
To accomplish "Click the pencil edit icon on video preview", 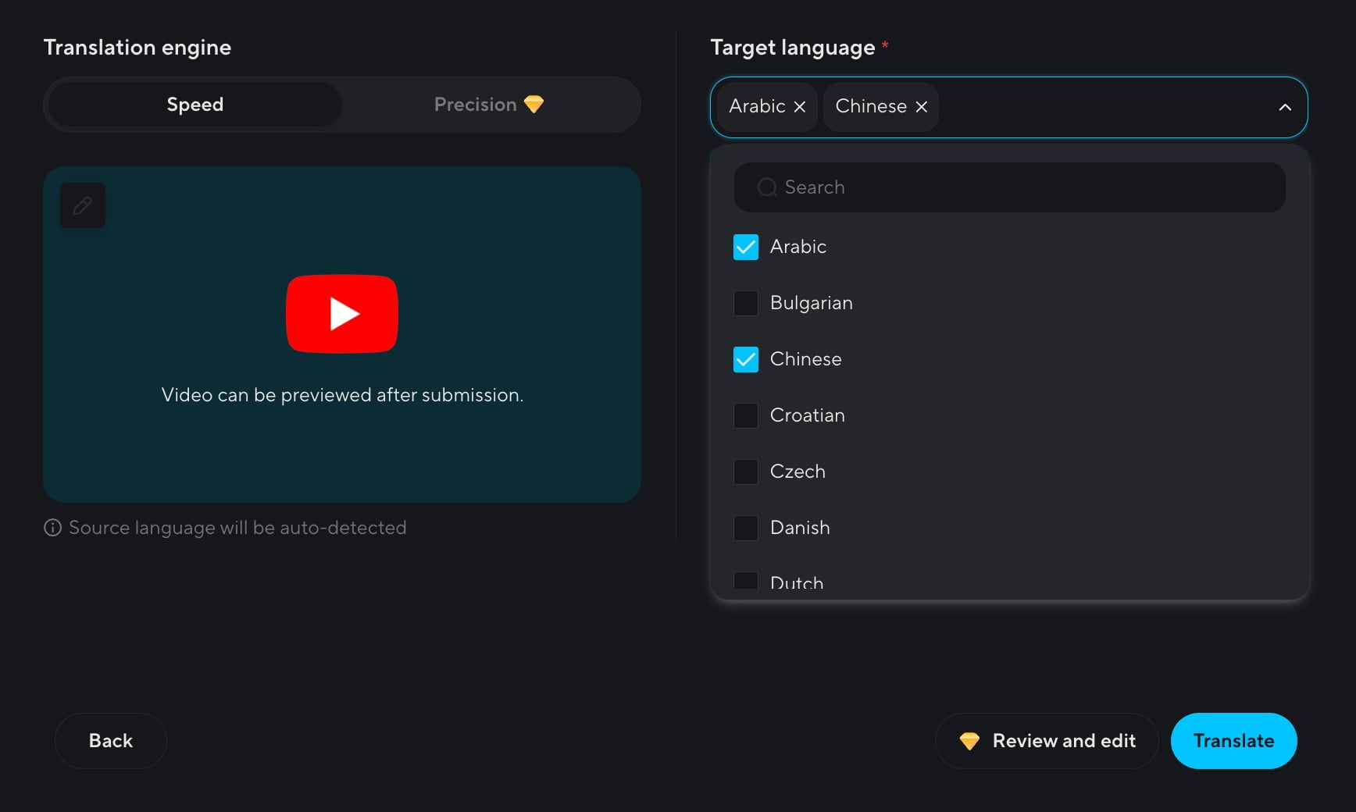I will [82, 205].
